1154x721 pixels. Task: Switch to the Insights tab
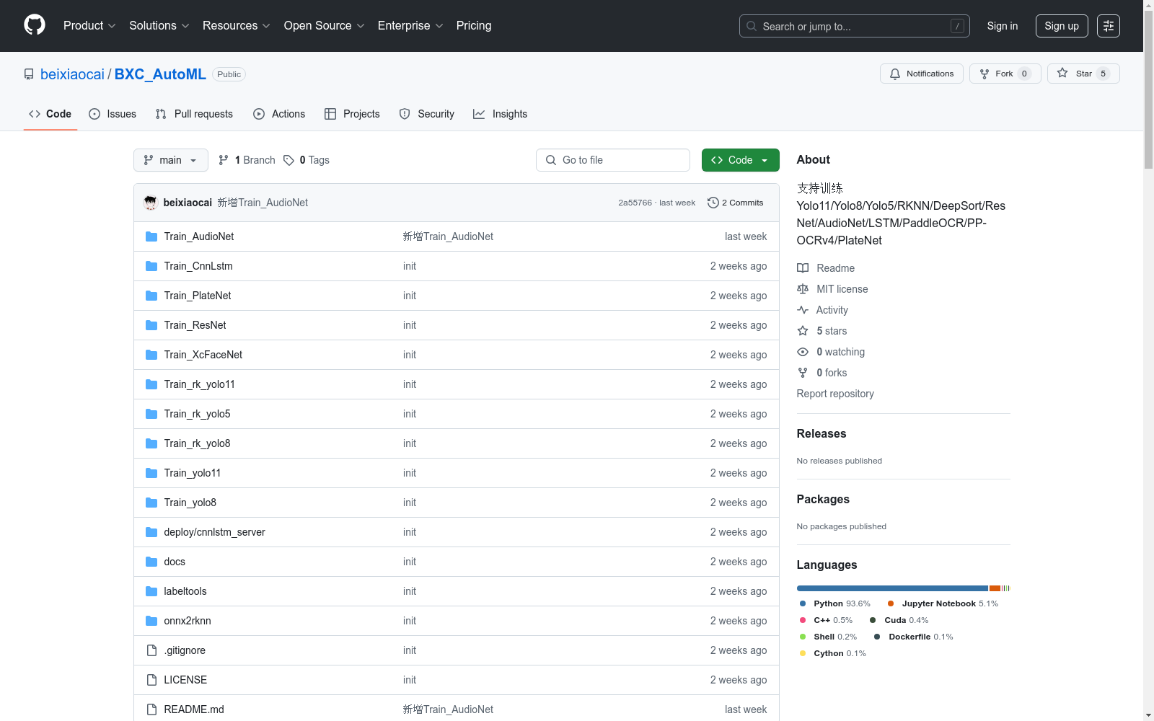(501, 114)
